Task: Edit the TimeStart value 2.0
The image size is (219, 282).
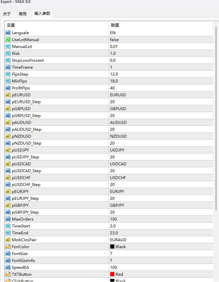Action: pyautogui.click(x=161, y=226)
